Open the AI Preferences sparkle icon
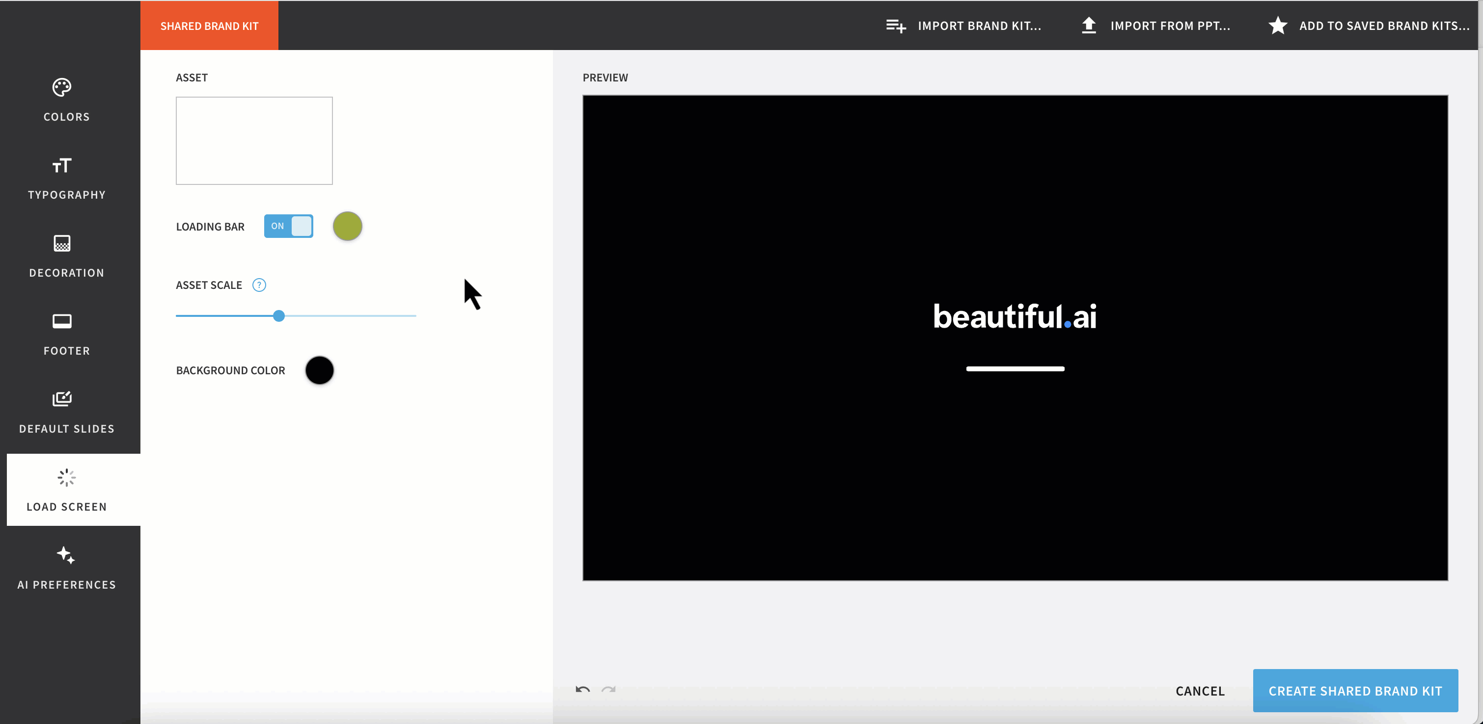The image size is (1483, 724). pos(66,555)
